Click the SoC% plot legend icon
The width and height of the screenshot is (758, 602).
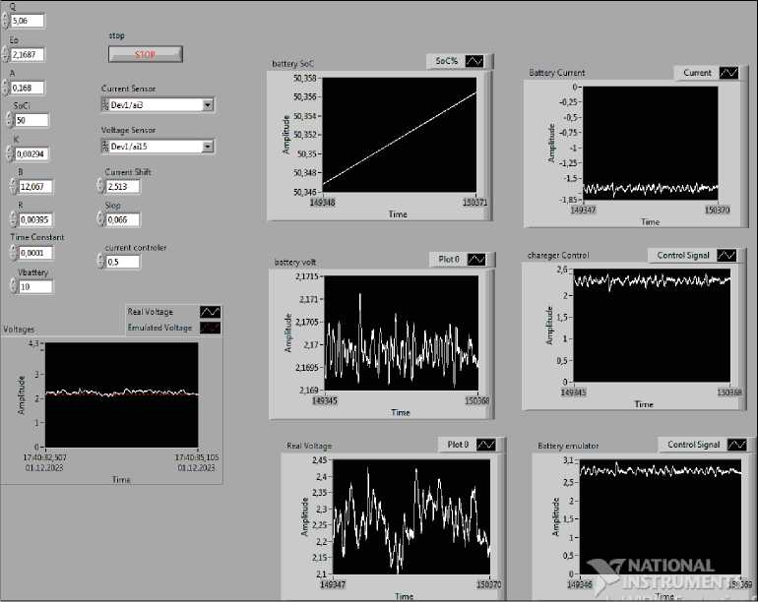[475, 61]
